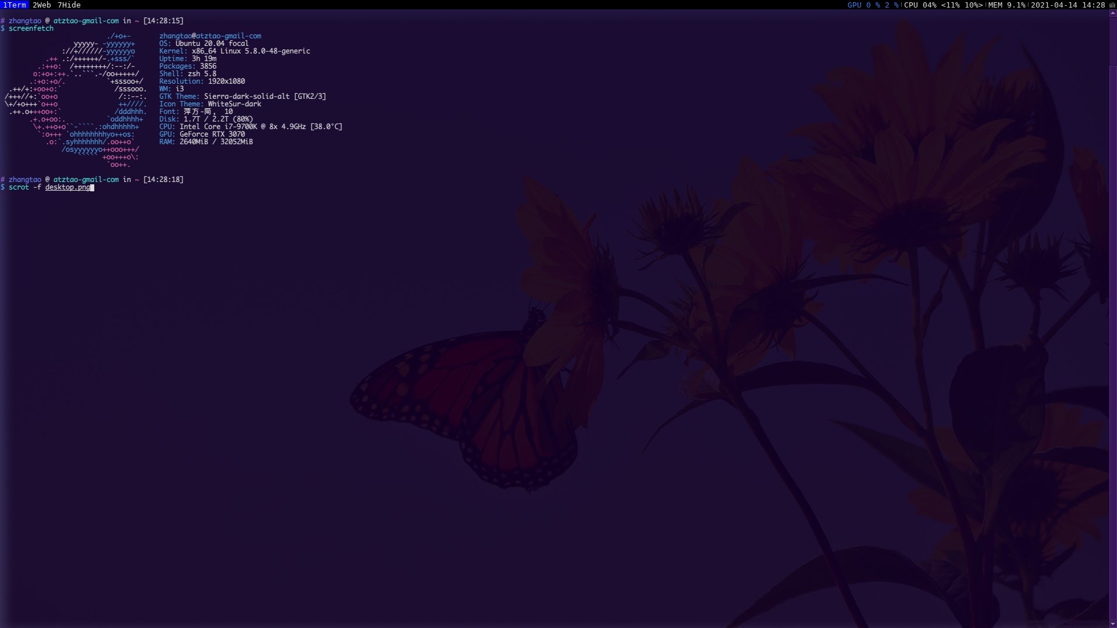Click the zhangtao@atztao-gmail-com header text
Viewport: 1117px width, 628px height.
coord(210,36)
